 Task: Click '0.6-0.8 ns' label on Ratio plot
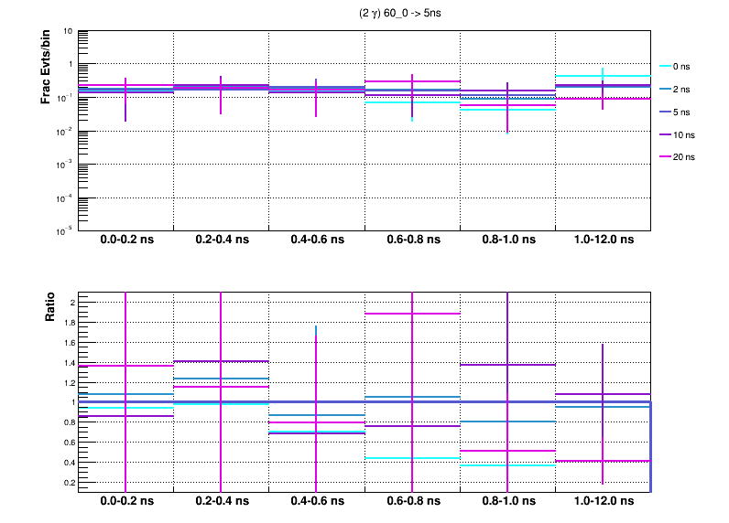411,502
